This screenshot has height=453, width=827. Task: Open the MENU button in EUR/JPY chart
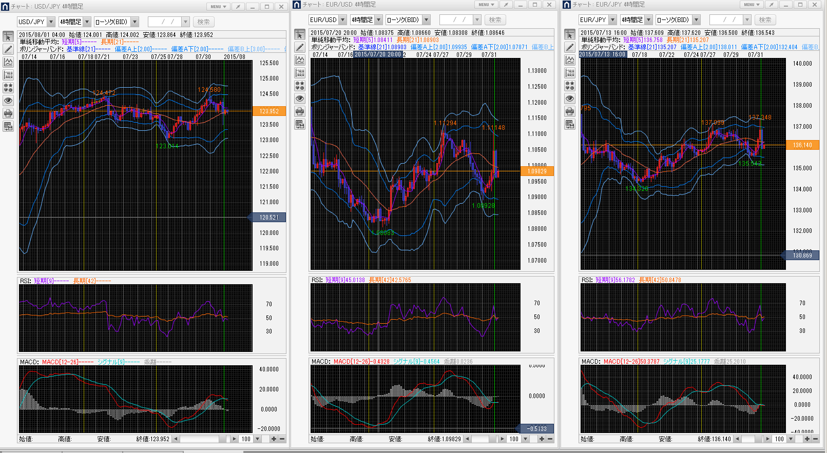coord(752,5)
